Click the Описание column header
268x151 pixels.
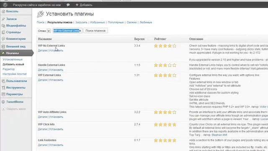196,39
